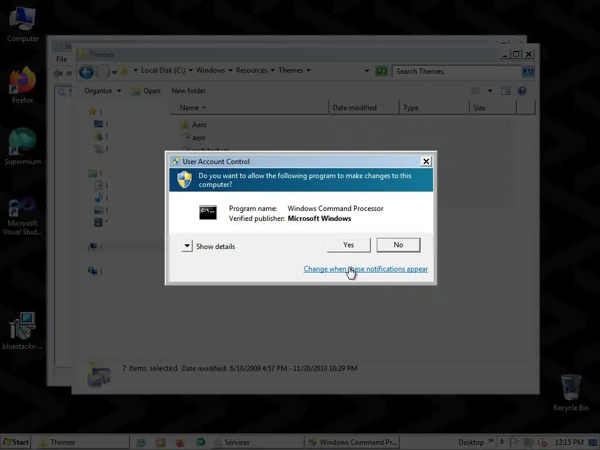Open recent pages dropdown in Themes window
600x450 pixels.
point(114,72)
